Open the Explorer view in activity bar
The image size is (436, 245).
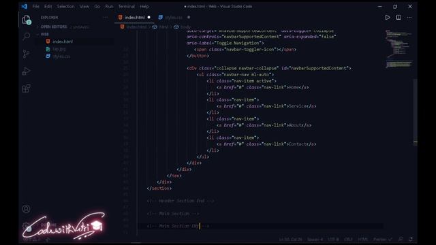point(26,20)
